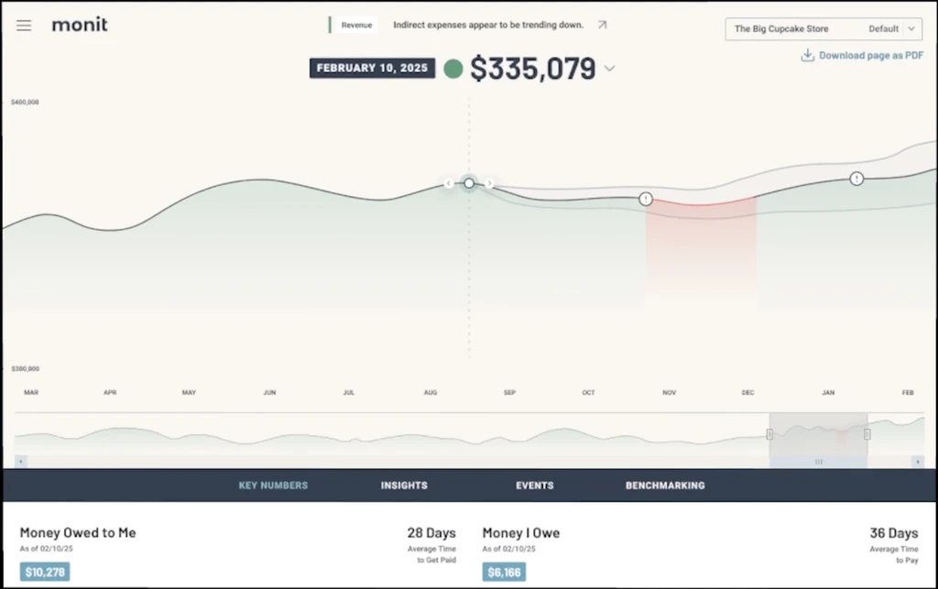The height and width of the screenshot is (589, 938).
Task: Switch to Benchmarking tab
Action: pos(665,485)
